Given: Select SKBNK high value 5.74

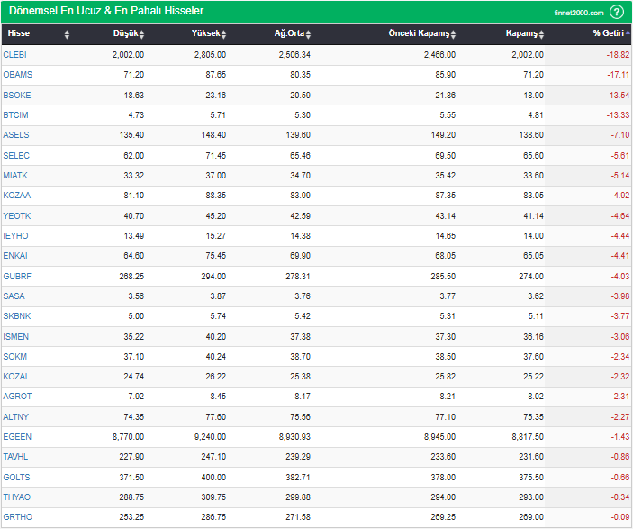Looking at the screenshot, I should (218, 316).
